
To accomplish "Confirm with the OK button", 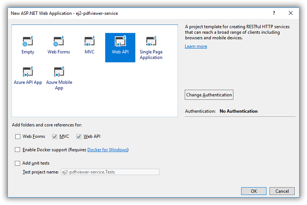I will (x=254, y=191).
